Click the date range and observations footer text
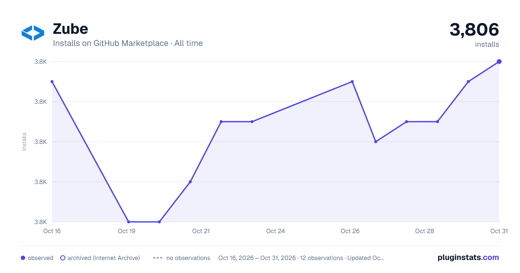The height and width of the screenshot is (273, 520). (301, 258)
